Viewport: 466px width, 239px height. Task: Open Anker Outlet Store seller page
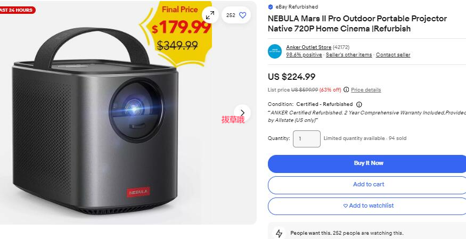pos(308,47)
